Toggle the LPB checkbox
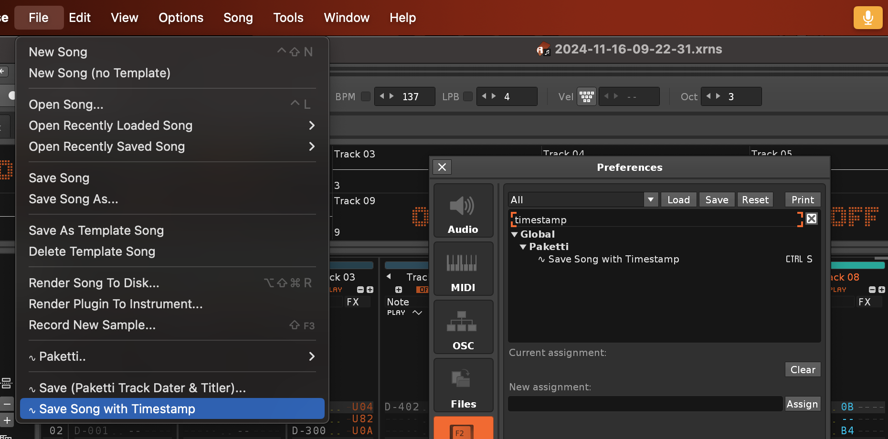 point(468,96)
